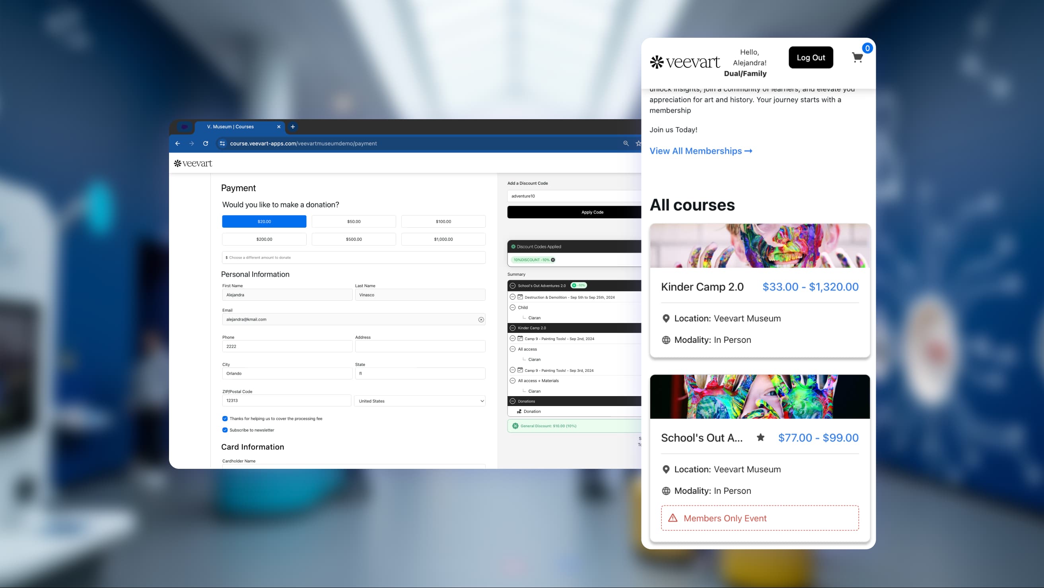The width and height of the screenshot is (1044, 588).
Task: Collapse the Kinder Camp 2.0 summary section
Action: tap(513, 328)
